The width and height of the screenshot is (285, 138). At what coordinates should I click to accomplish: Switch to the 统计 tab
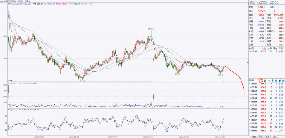tap(275, 136)
